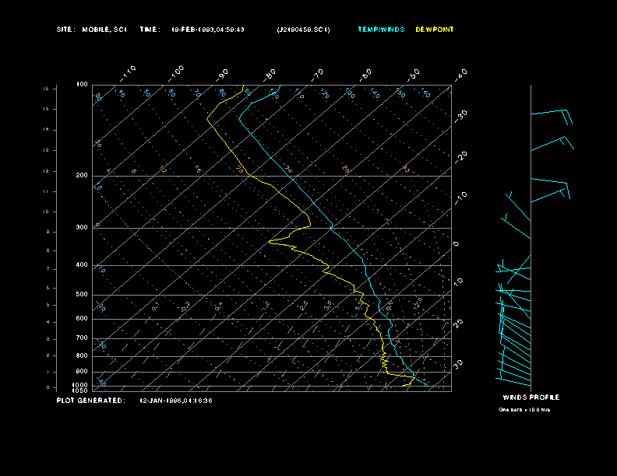Click the yellow DEWPOINT legend label
Viewport: 617px width, 476px height.
(435, 30)
